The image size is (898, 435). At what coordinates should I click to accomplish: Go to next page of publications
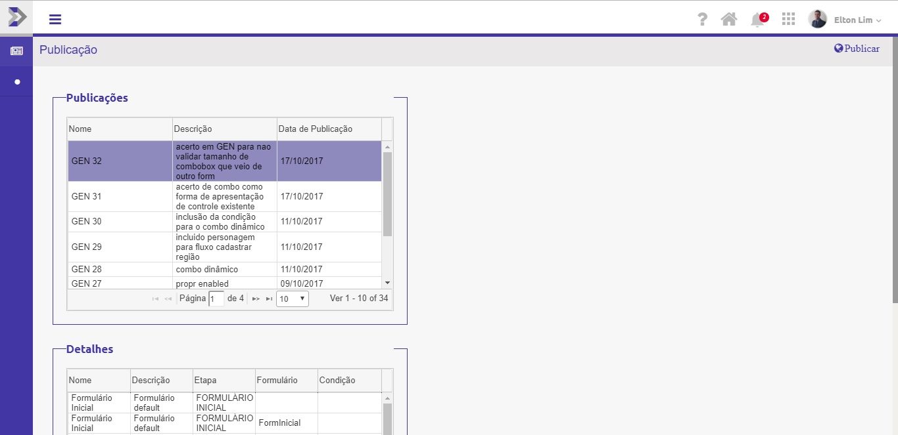(x=256, y=299)
